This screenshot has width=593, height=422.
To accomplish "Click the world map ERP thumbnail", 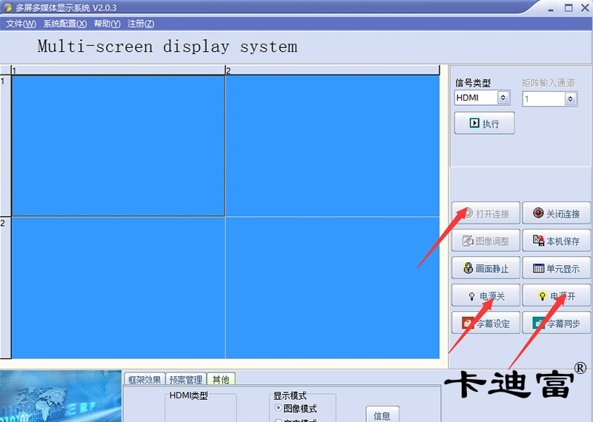I will 61,396.
